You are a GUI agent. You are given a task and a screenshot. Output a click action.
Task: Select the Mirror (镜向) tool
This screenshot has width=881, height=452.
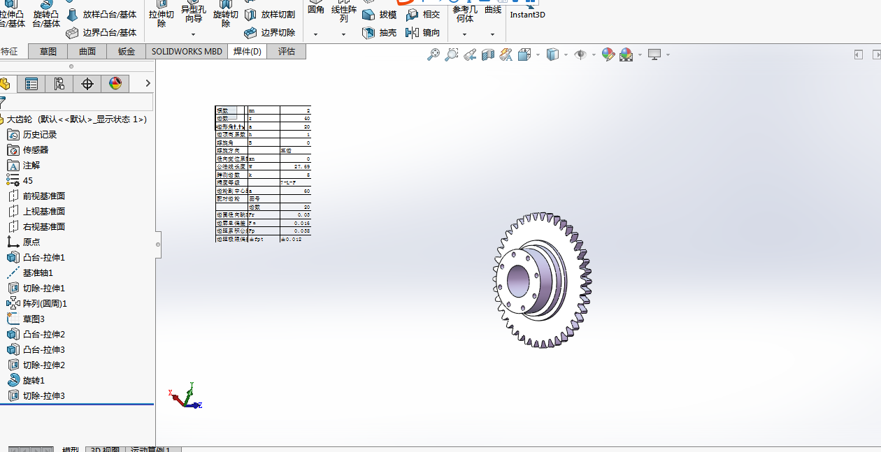tap(423, 32)
